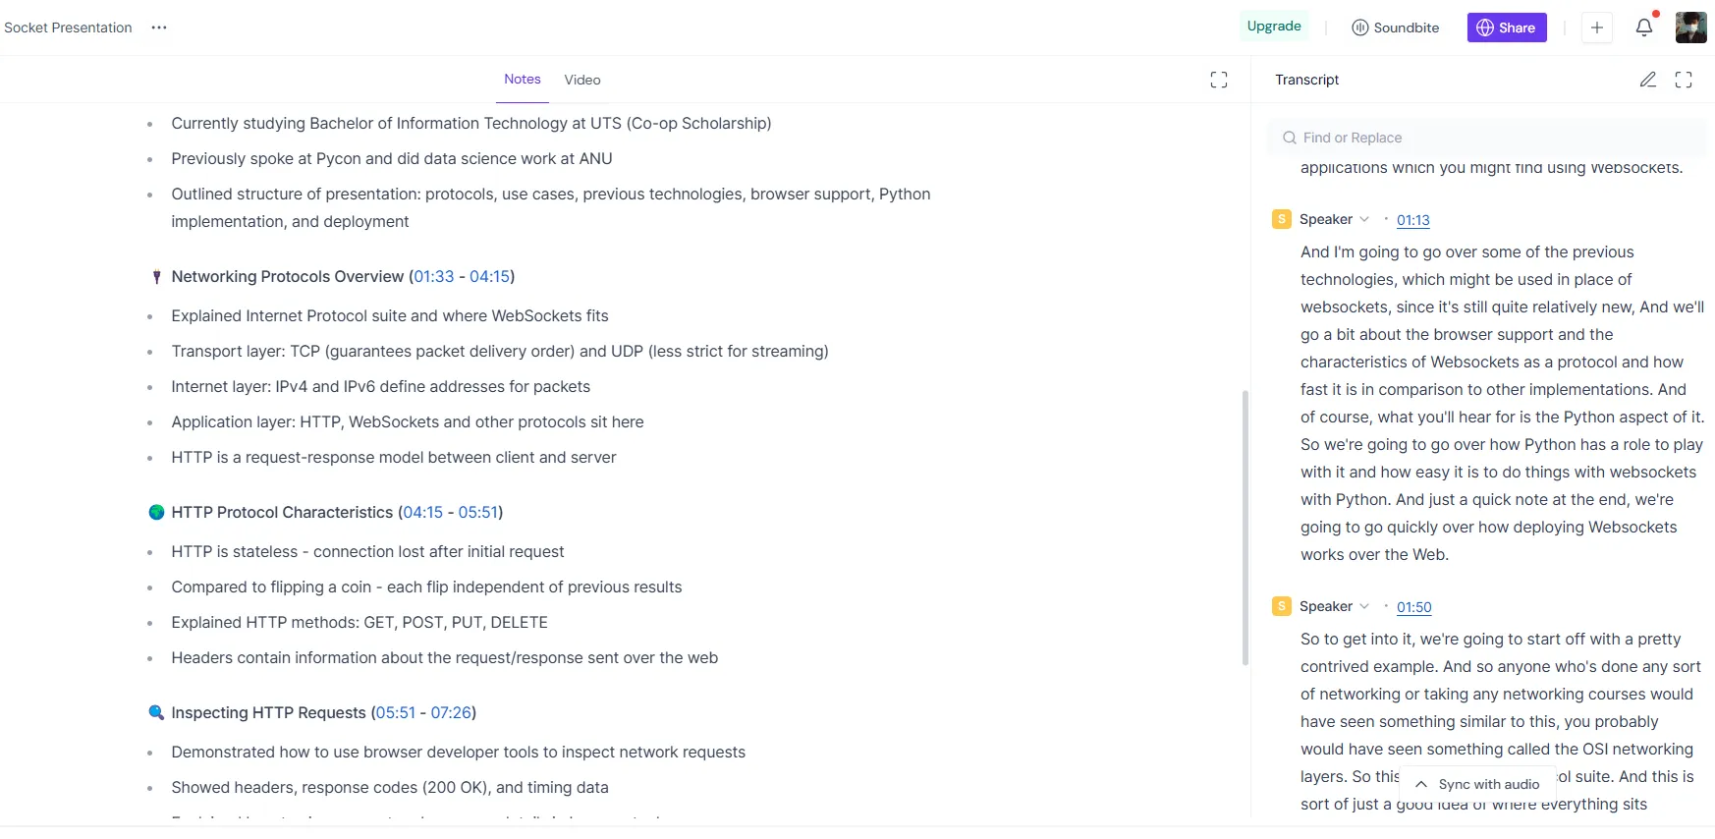The height and width of the screenshot is (839, 1715).
Task: Click the Share button
Action: [1506, 28]
